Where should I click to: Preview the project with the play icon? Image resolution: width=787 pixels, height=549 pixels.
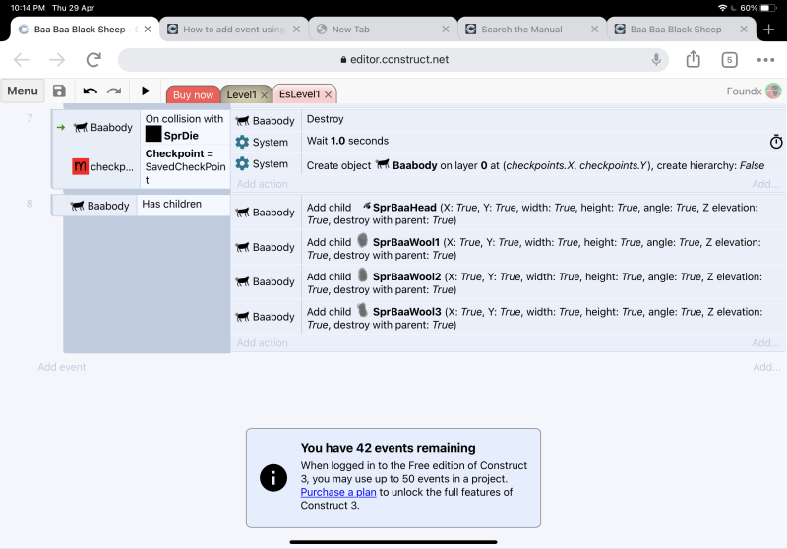click(x=145, y=91)
